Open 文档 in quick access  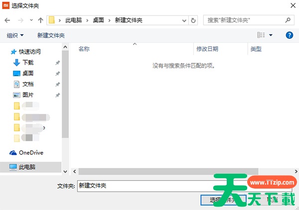pyautogui.click(x=23, y=84)
